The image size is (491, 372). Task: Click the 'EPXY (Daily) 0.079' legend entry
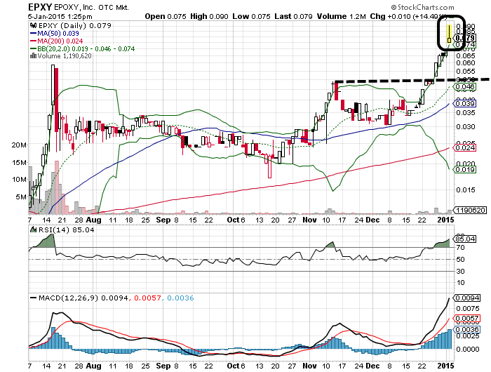click(74, 25)
